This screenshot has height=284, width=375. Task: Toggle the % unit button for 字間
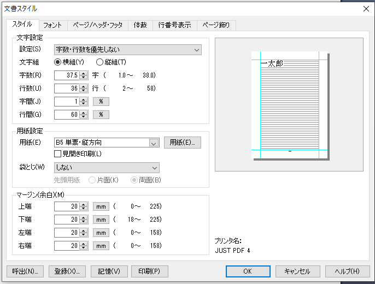[101, 101]
